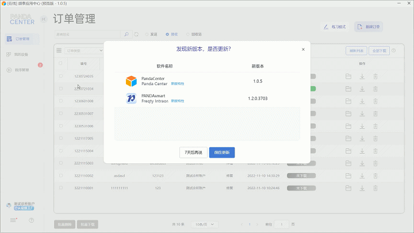The image size is (414, 233).
Task: Click the 练习模式 button
Action: (335, 26)
